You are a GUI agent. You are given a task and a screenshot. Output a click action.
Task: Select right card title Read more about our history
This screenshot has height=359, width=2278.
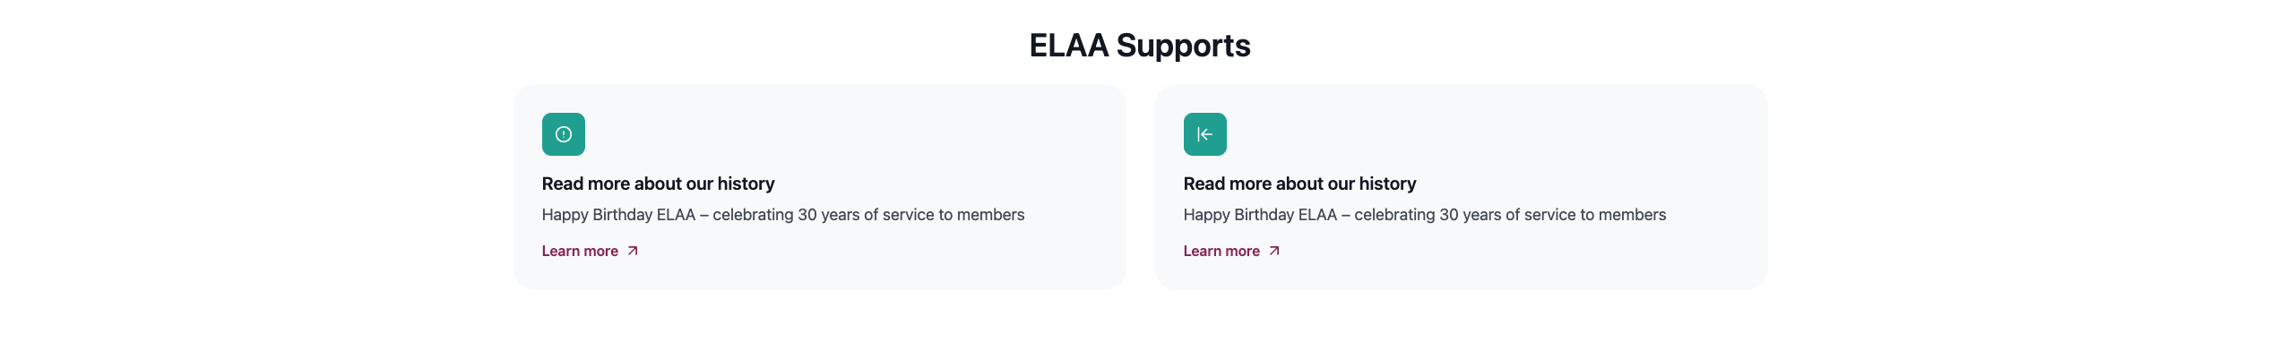click(1299, 184)
